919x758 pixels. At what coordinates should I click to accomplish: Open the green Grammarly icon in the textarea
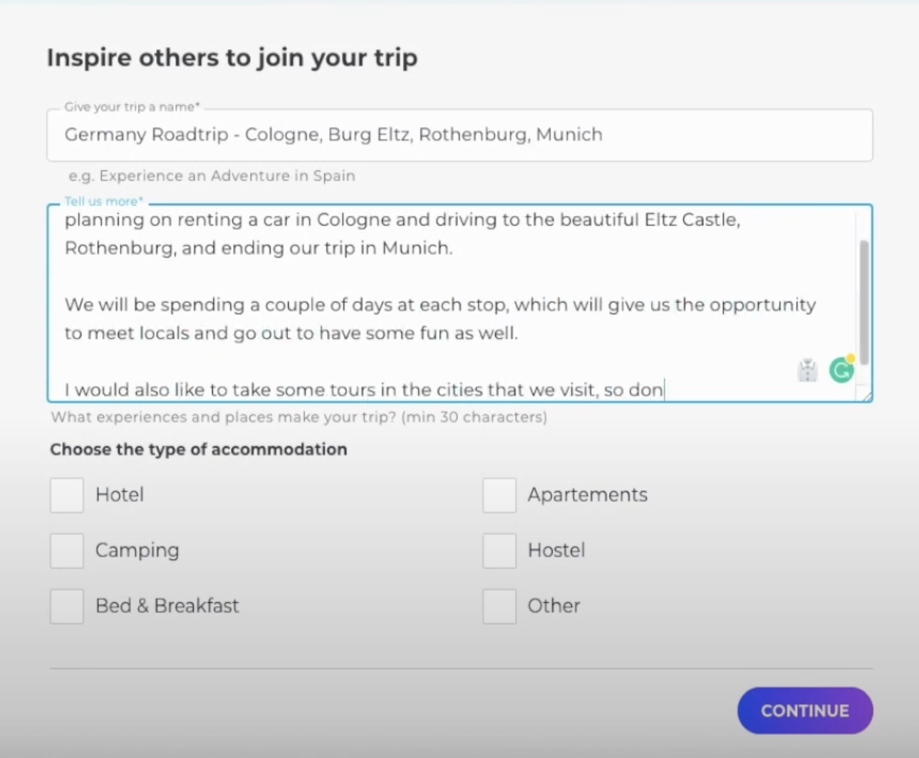(841, 370)
